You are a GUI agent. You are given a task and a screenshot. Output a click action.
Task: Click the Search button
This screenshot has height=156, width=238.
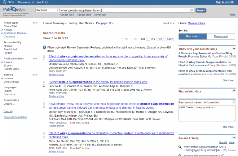point(201,10)
